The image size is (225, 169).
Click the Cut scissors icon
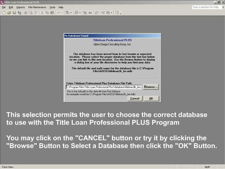(x=42, y=13)
